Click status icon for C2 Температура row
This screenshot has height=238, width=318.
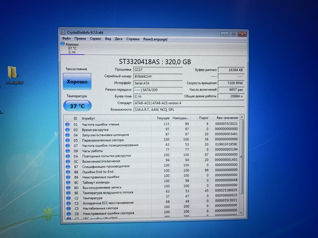[69, 198]
